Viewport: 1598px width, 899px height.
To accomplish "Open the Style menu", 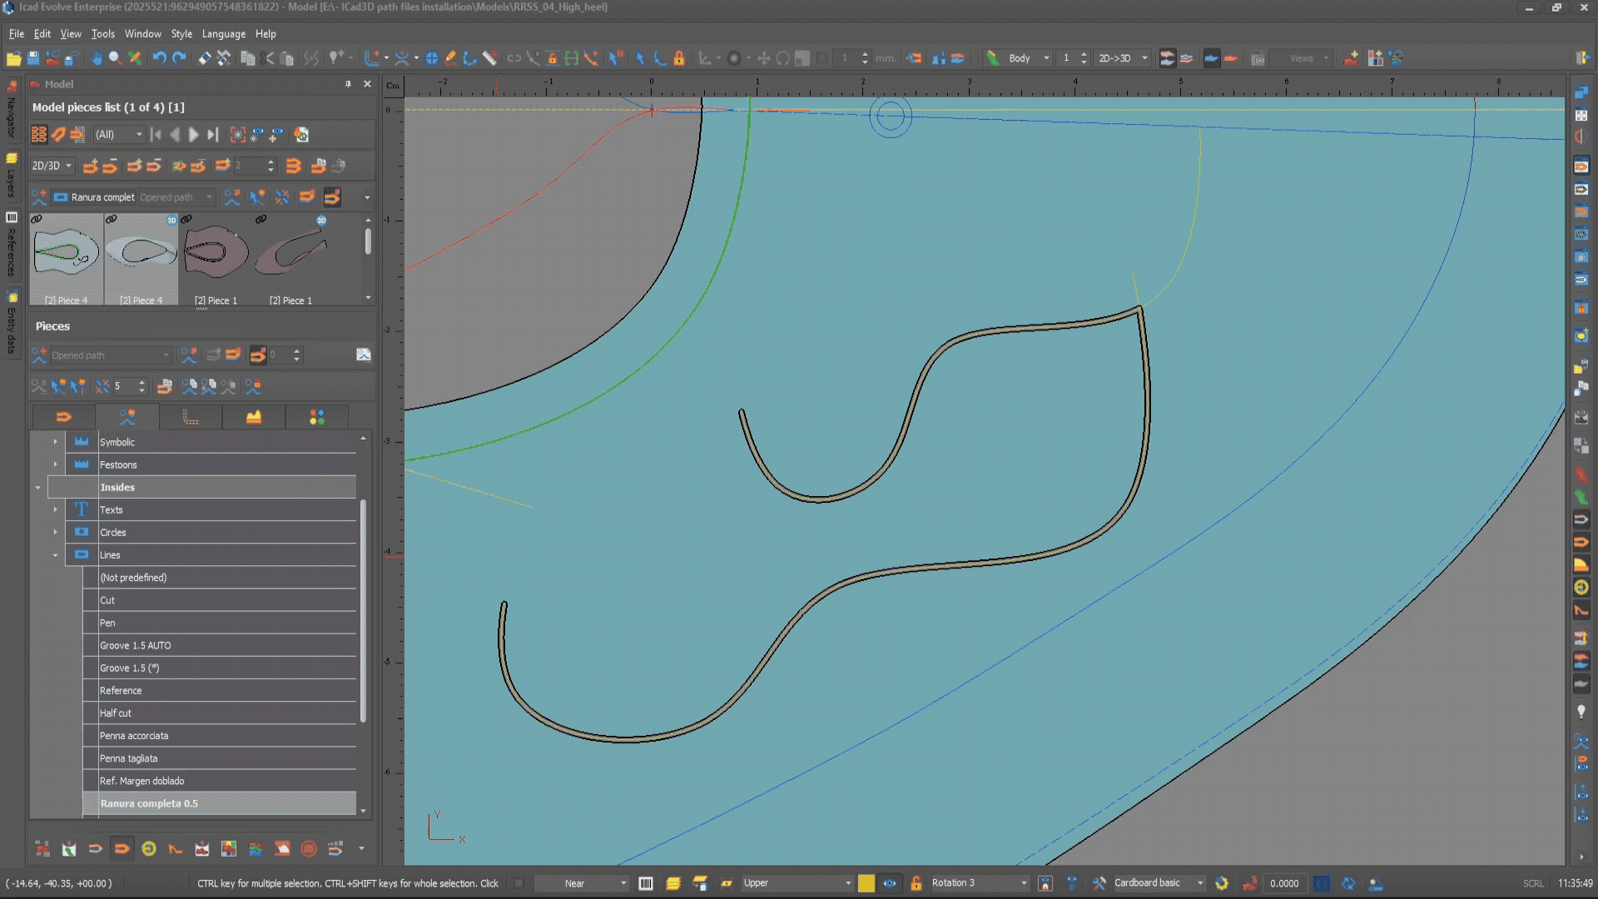I will click(x=181, y=34).
